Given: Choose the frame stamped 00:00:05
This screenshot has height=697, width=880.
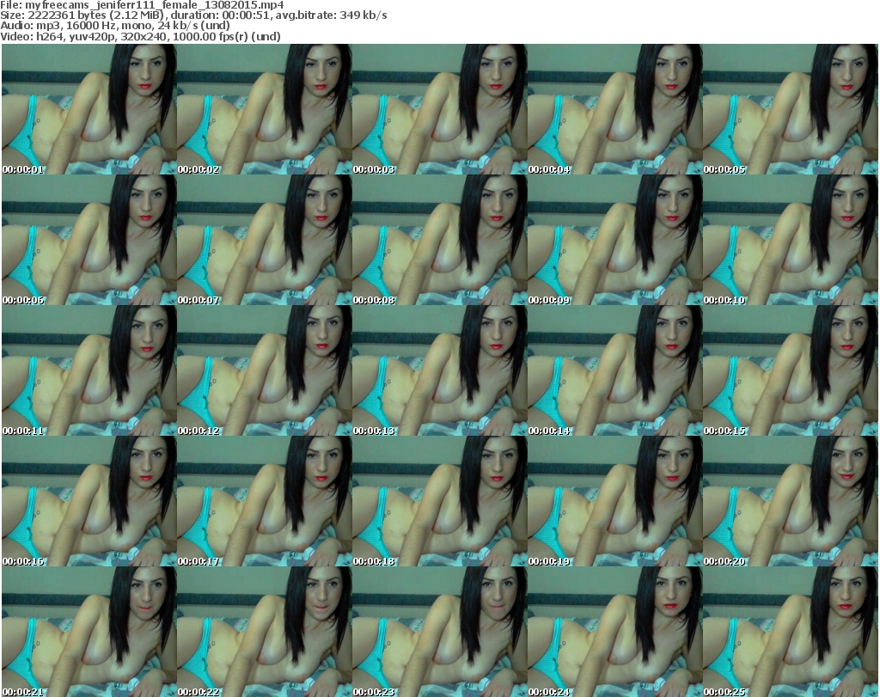Looking at the screenshot, I should tap(790, 109).
